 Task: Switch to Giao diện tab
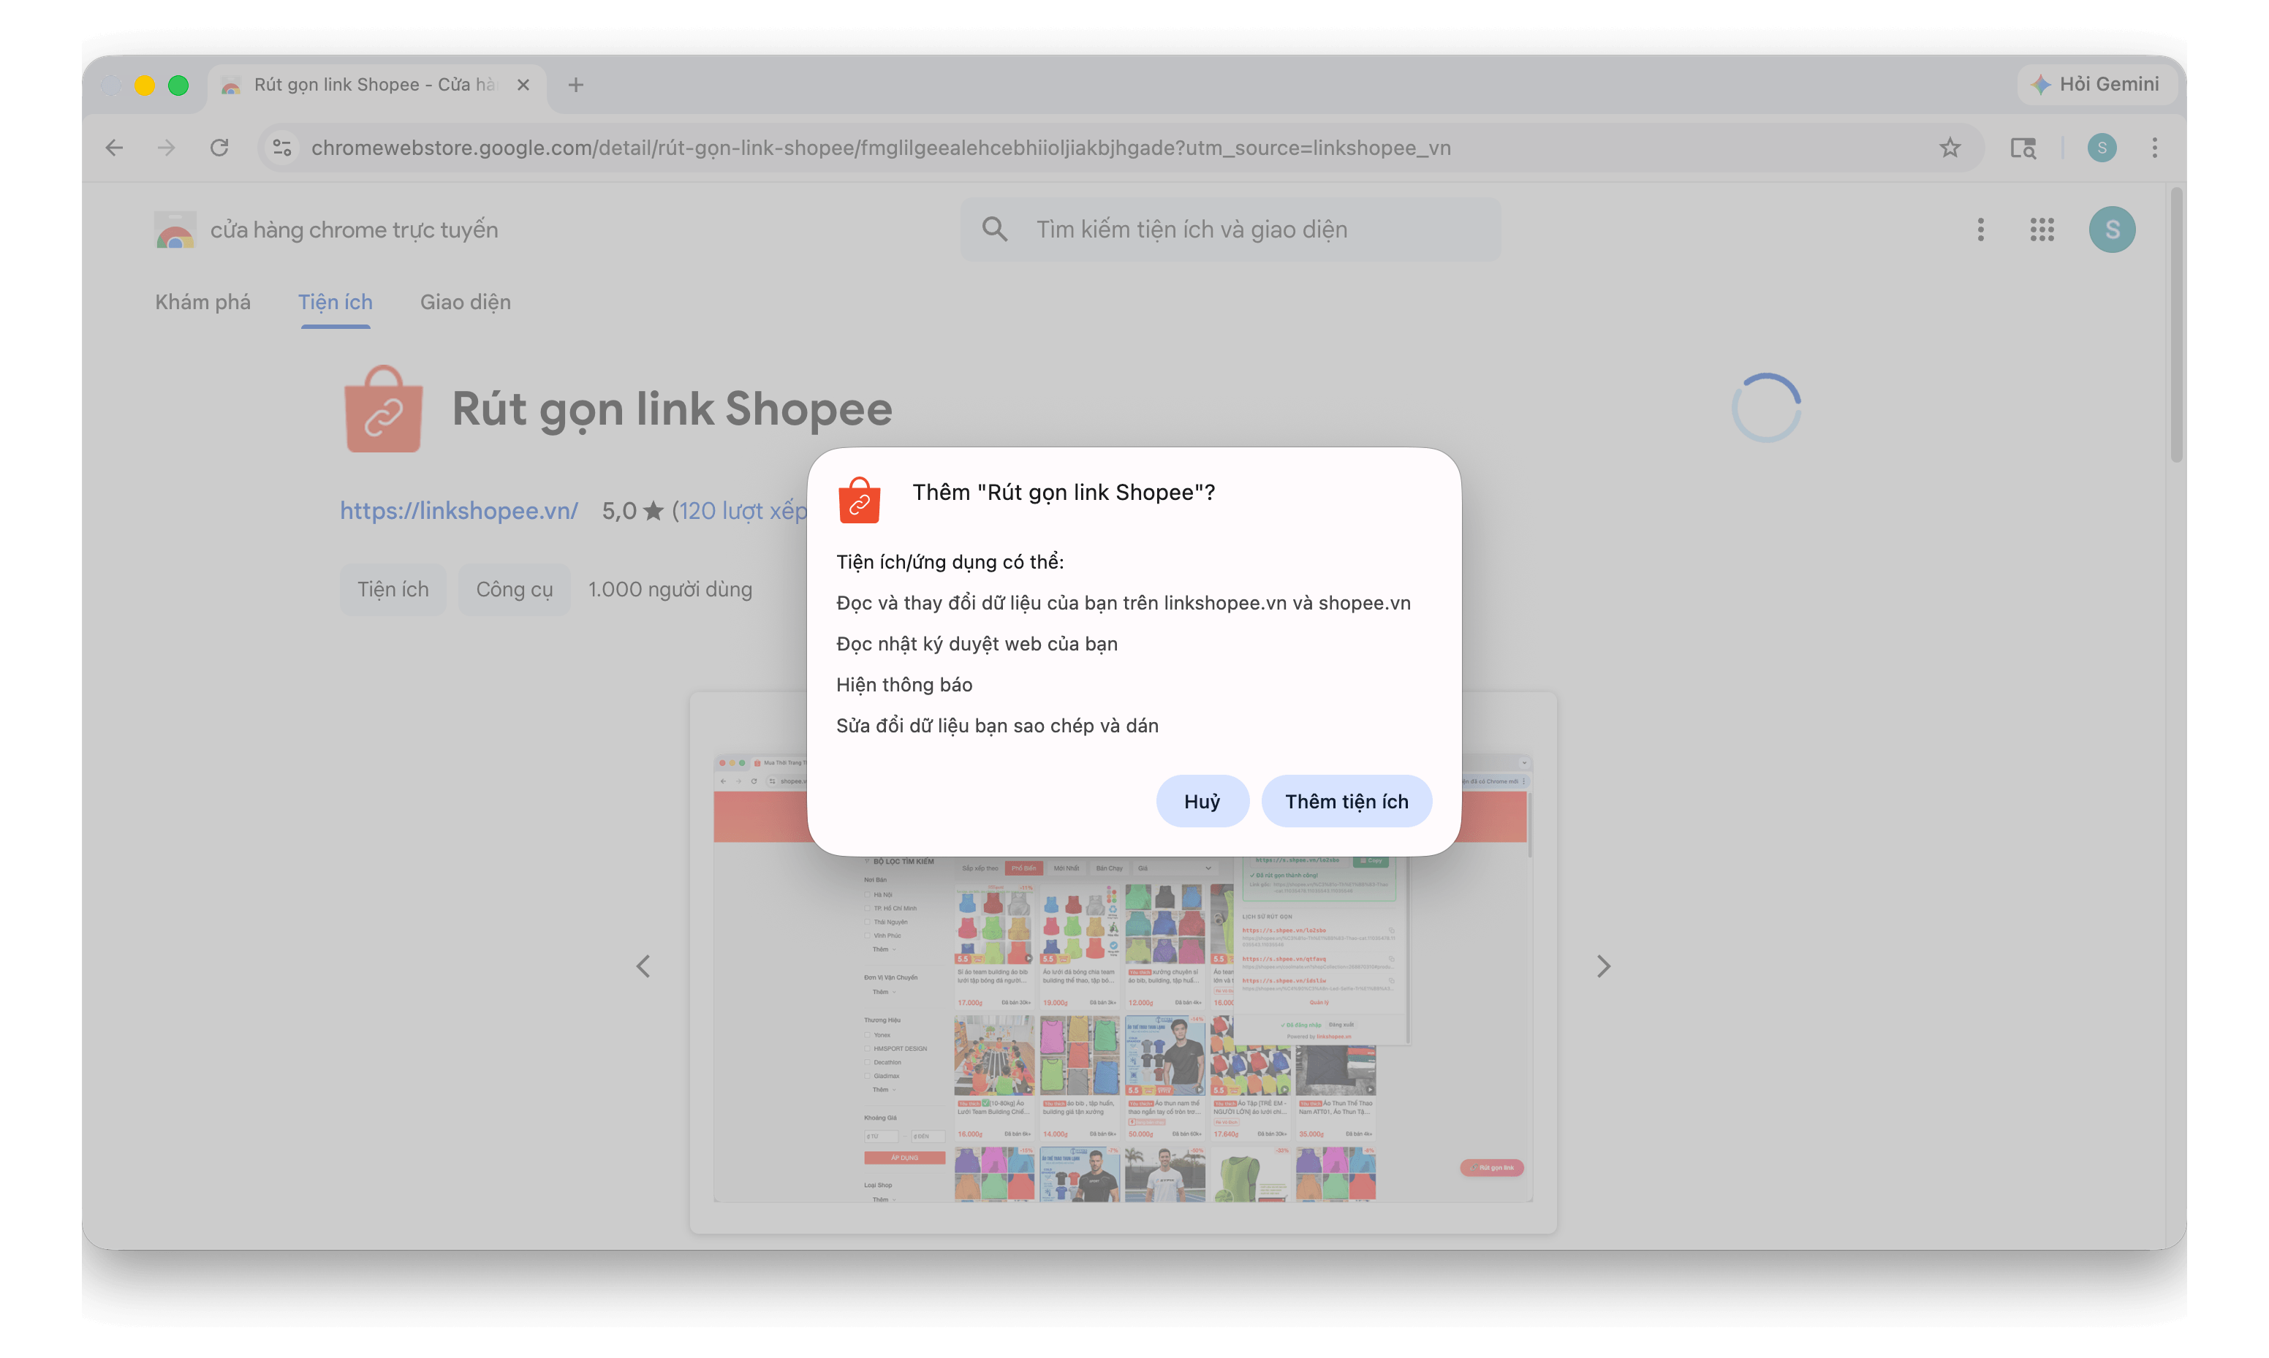click(466, 302)
